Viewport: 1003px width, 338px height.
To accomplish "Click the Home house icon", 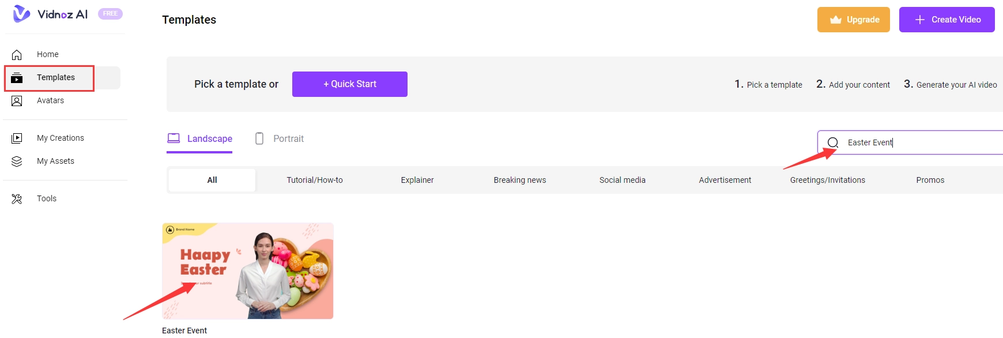I will 17,55.
